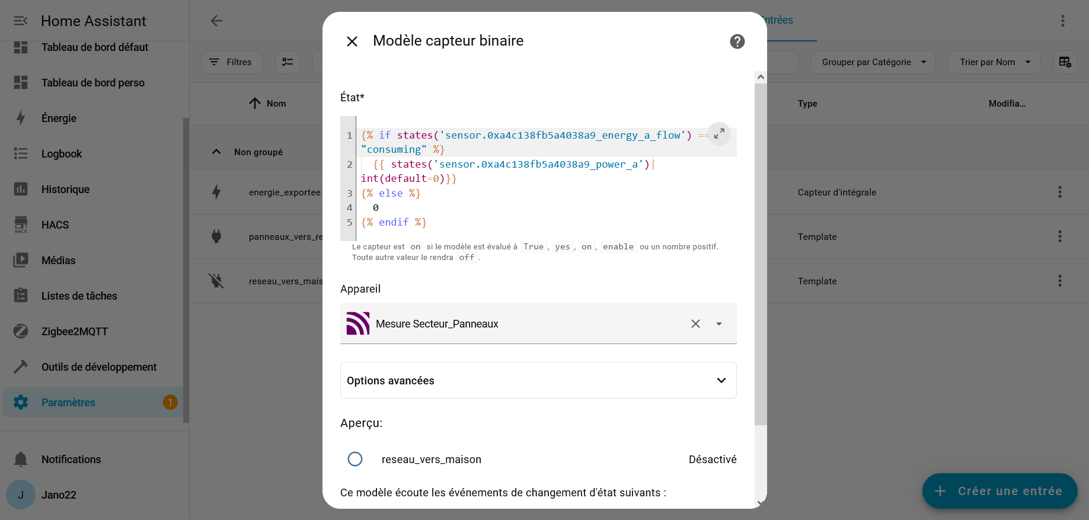Open the help icon in dialog header

coord(737,41)
